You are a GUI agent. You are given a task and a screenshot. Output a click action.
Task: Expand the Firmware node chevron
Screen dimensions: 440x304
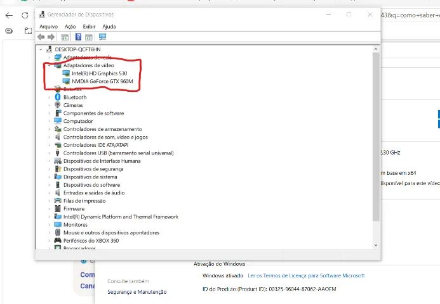[50, 208]
